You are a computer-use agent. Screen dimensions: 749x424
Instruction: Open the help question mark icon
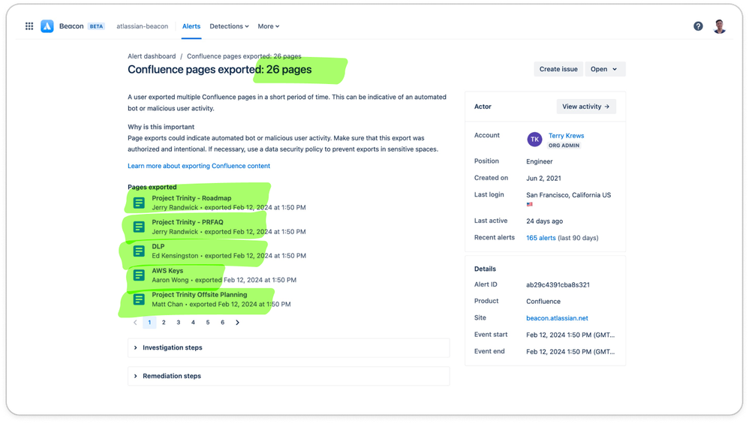coord(698,26)
